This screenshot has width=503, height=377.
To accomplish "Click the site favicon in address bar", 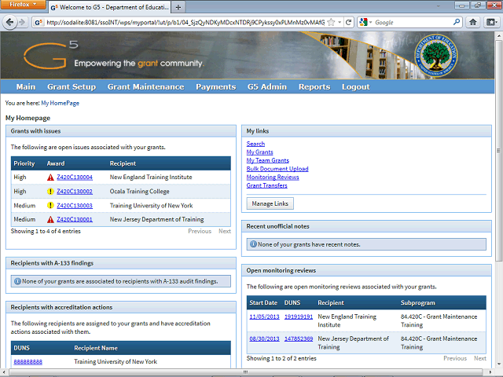I will [x=39, y=23].
